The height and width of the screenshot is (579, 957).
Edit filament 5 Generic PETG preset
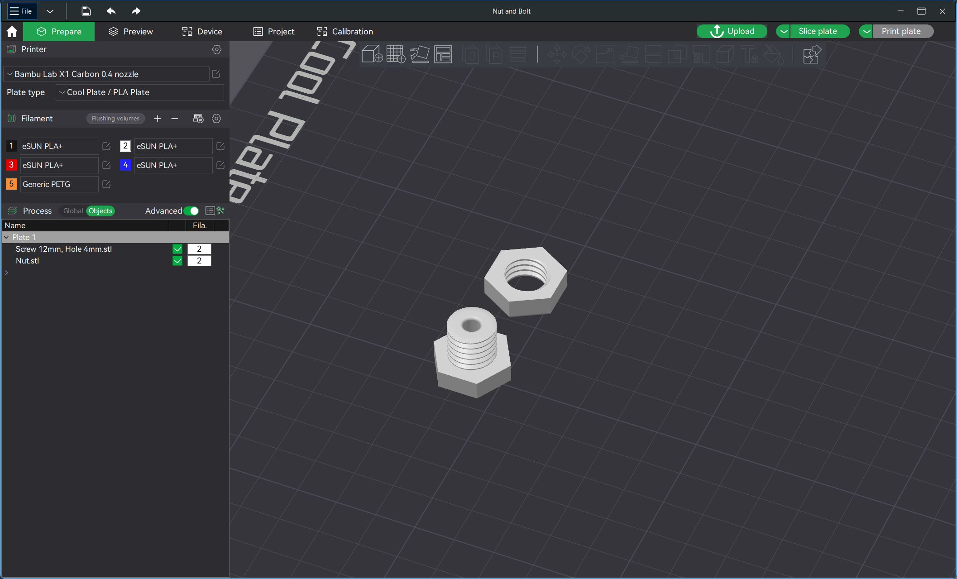[x=106, y=184]
